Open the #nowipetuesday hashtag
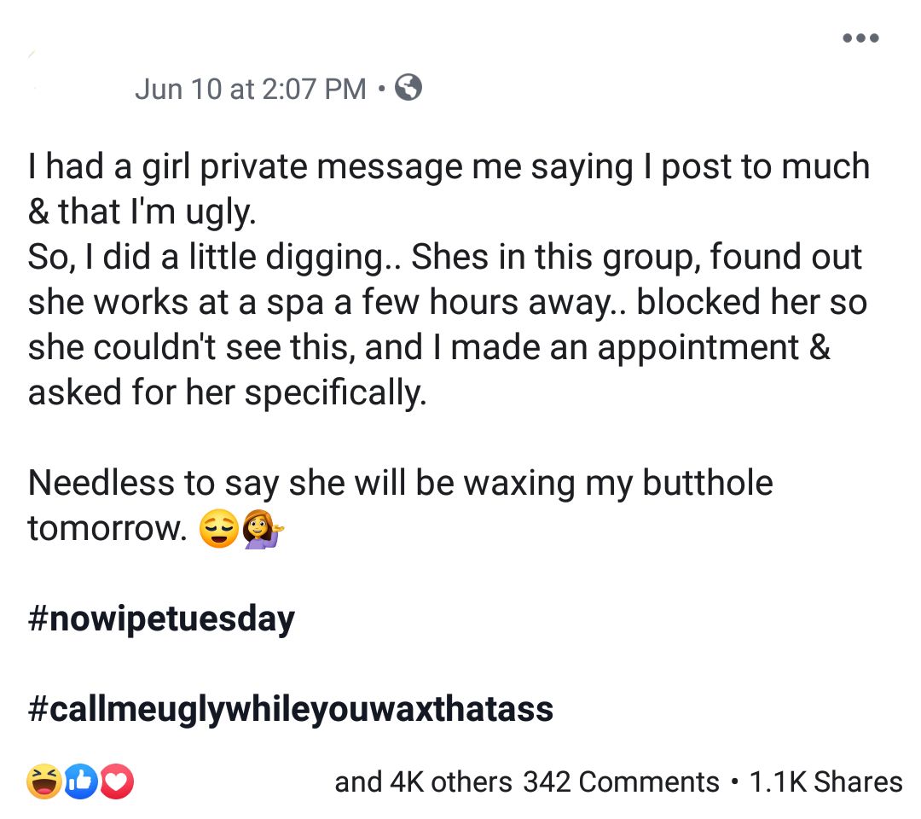Image resolution: width=921 pixels, height=819 pixels. [x=161, y=619]
